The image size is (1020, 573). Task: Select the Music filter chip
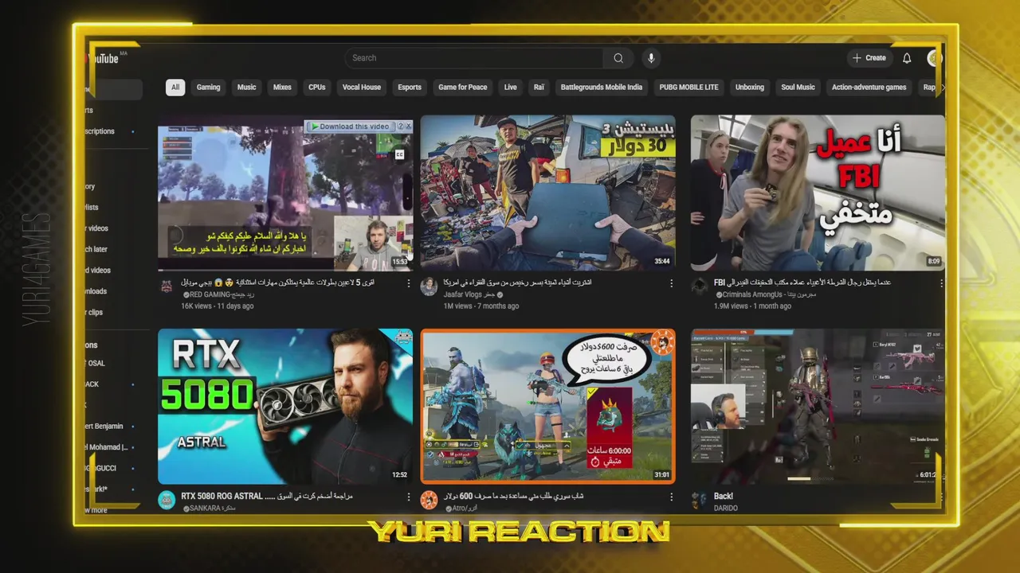pos(247,88)
